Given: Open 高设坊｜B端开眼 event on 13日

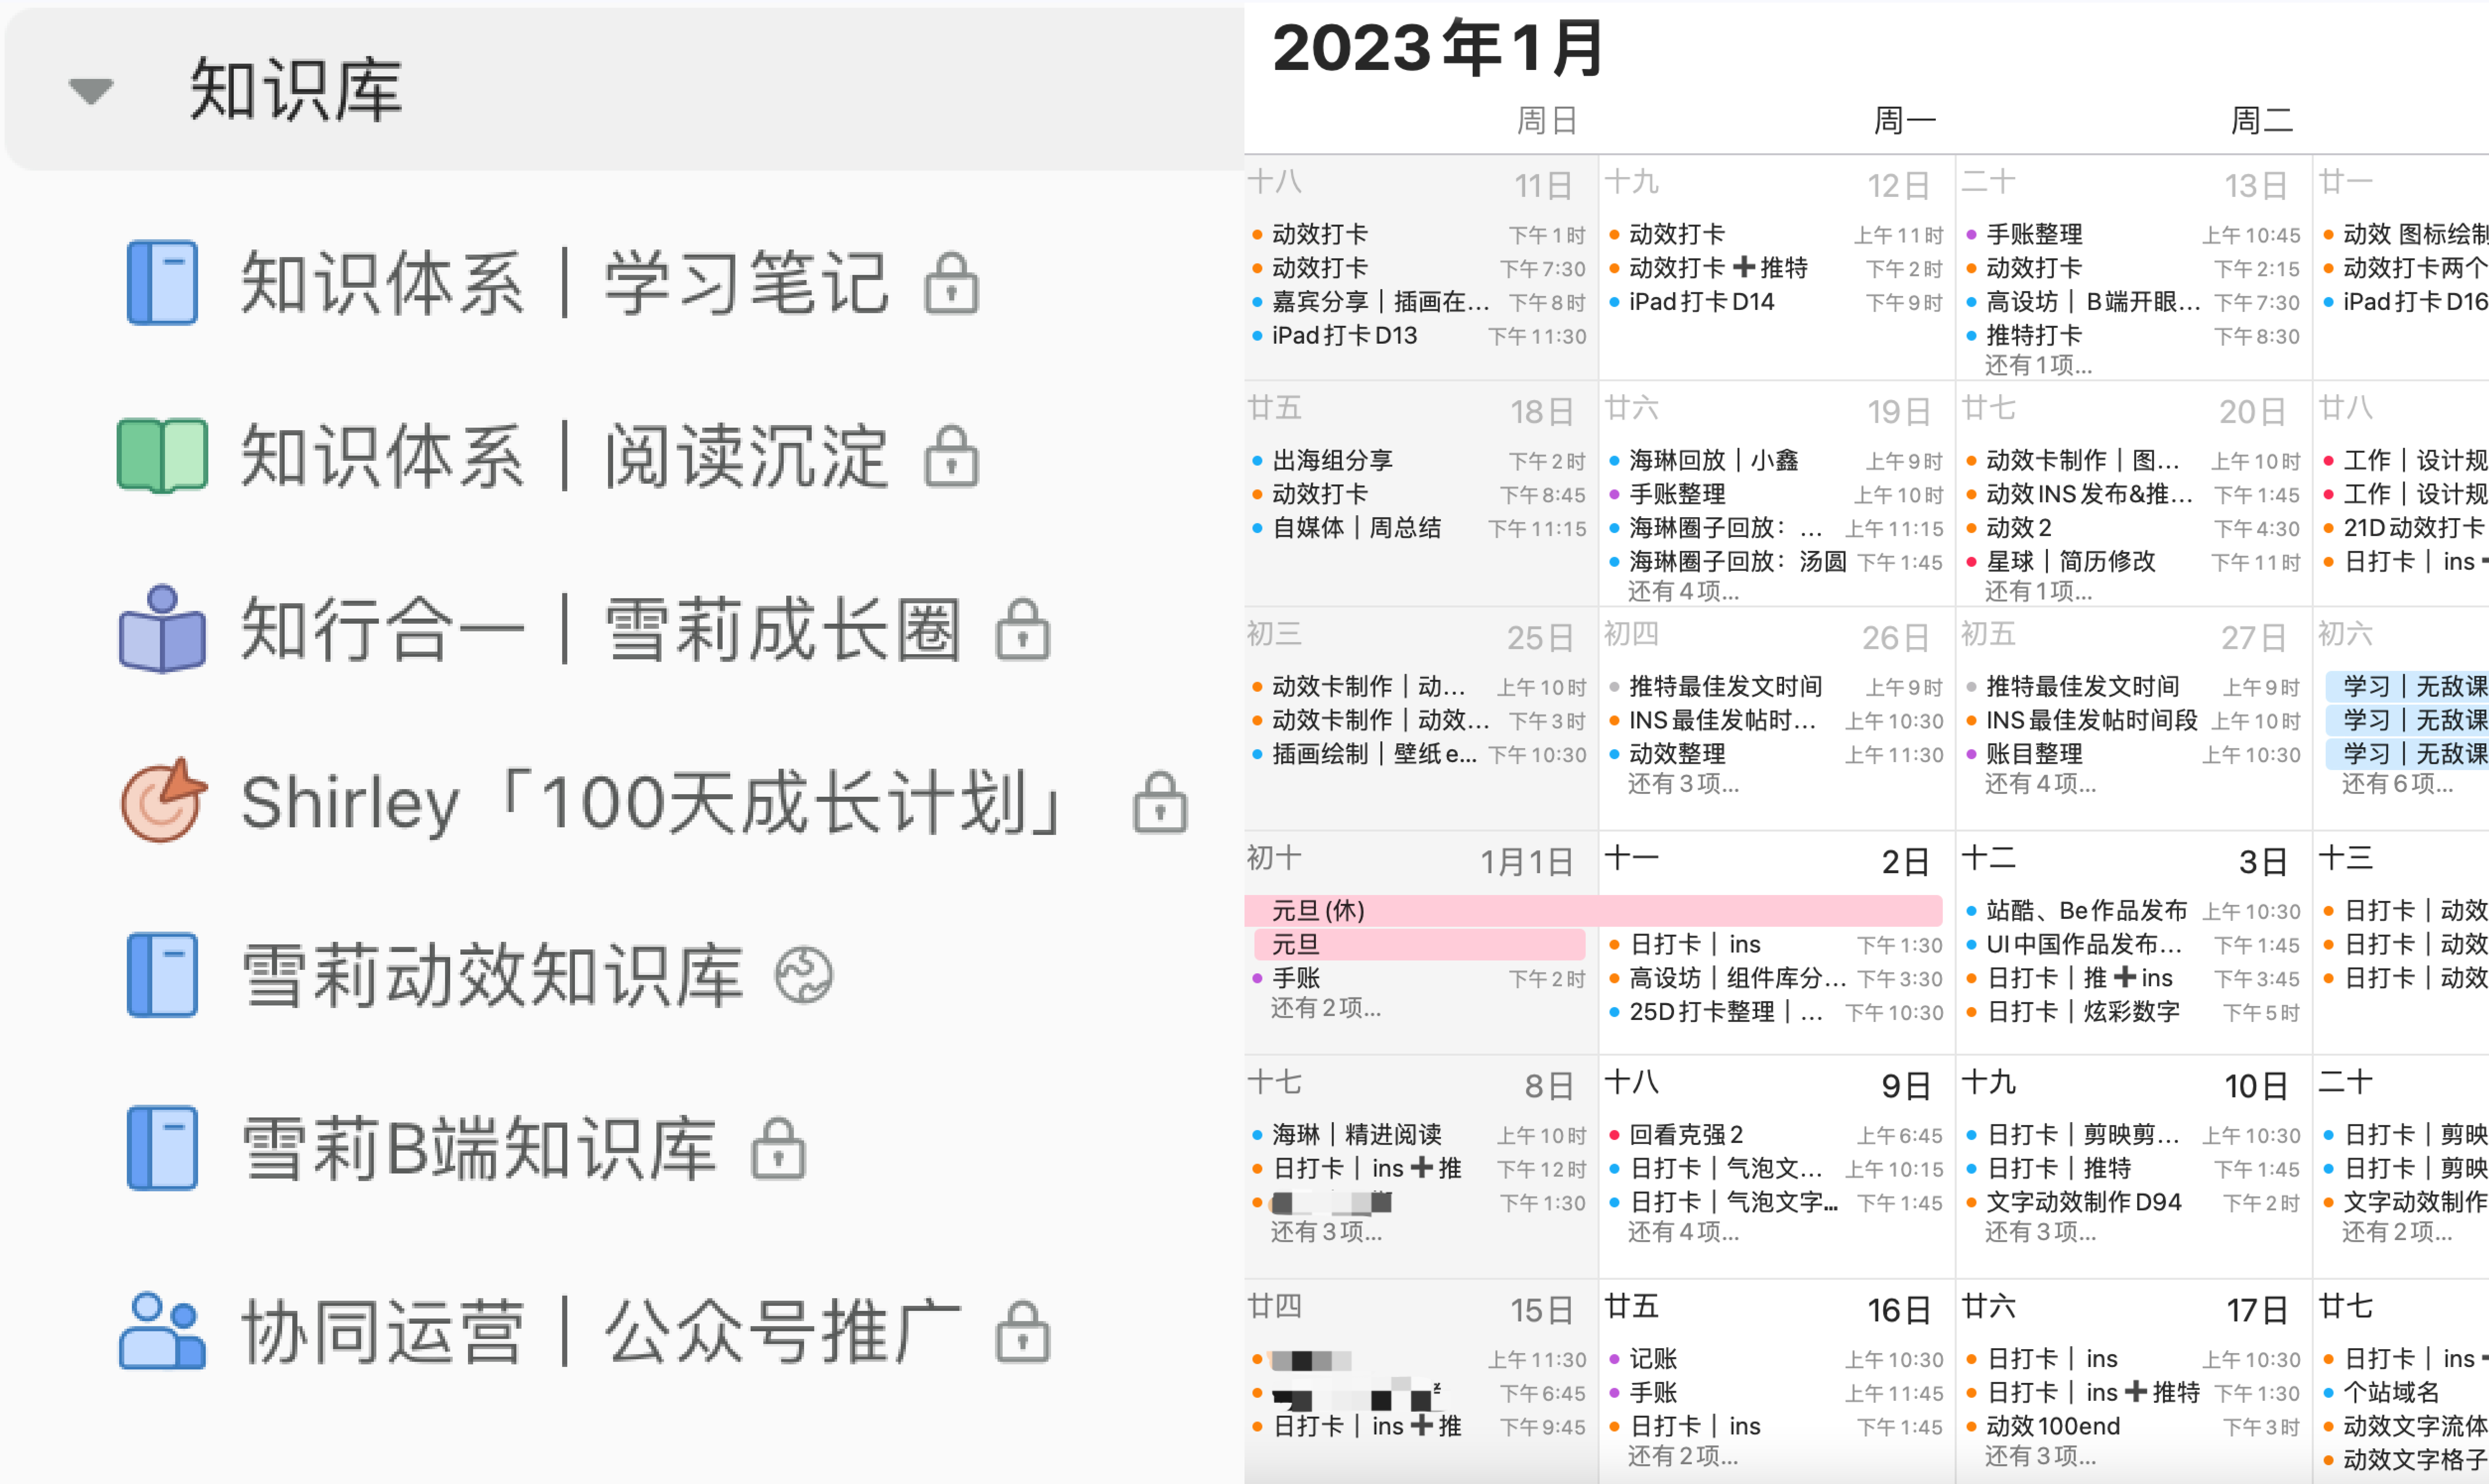Looking at the screenshot, I should [x=2134, y=302].
